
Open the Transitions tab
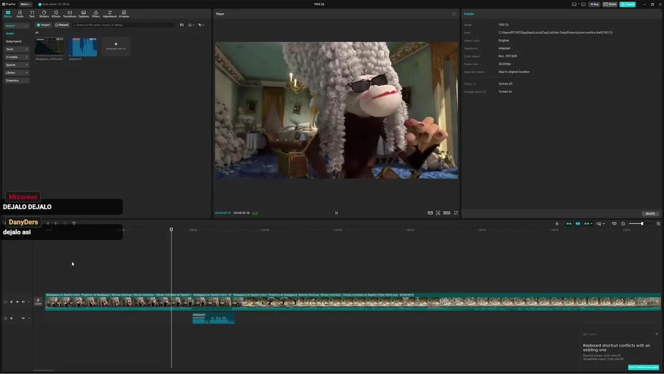click(70, 14)
